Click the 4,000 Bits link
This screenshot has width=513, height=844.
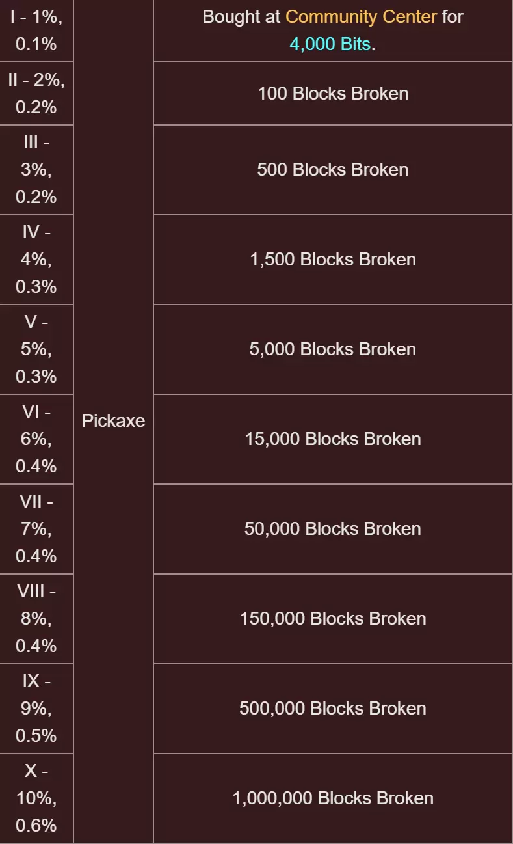click(330, 45)
